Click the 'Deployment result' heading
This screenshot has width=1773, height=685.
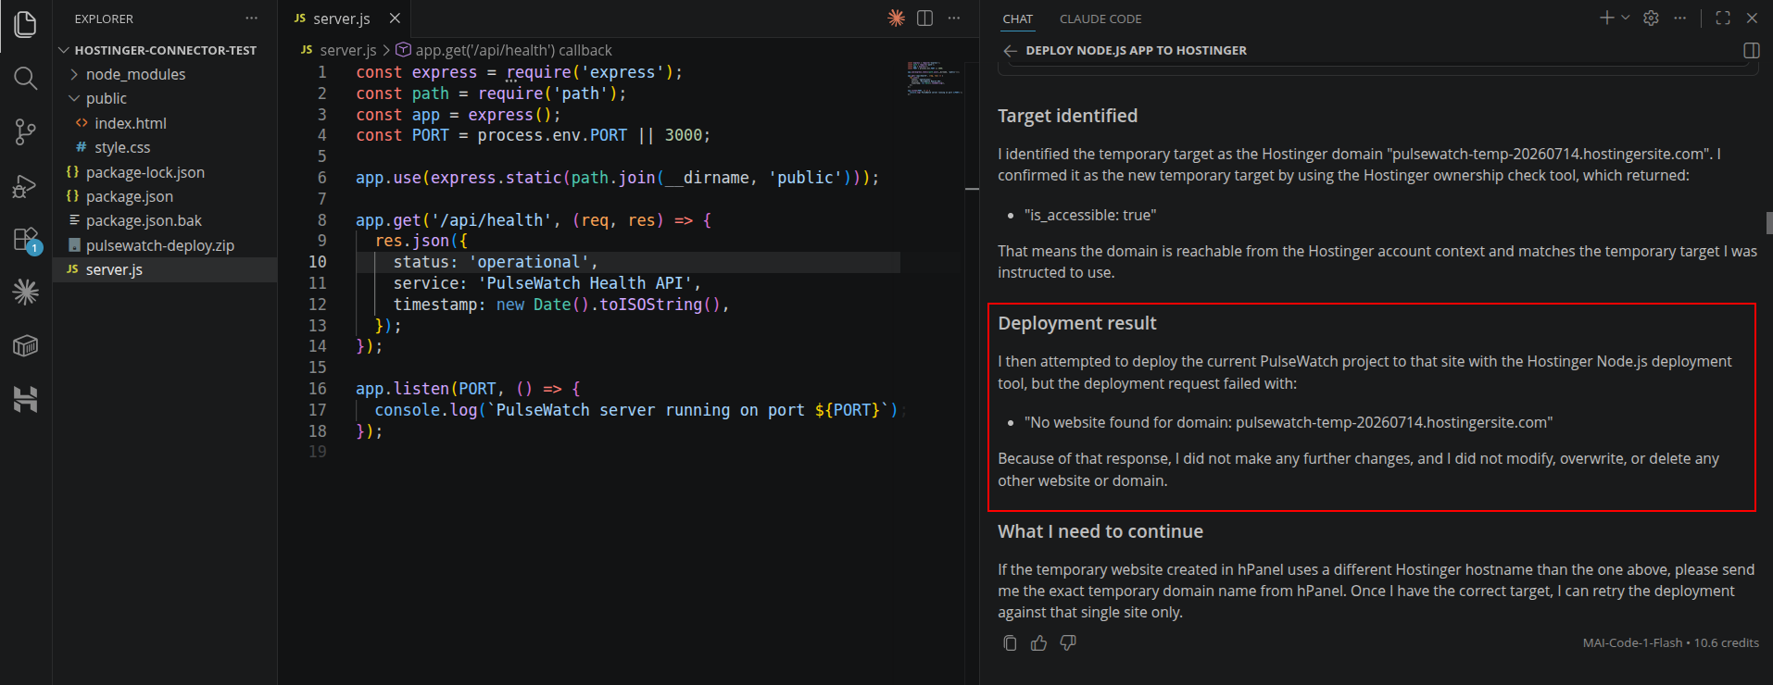click(x=1076, y=323)
